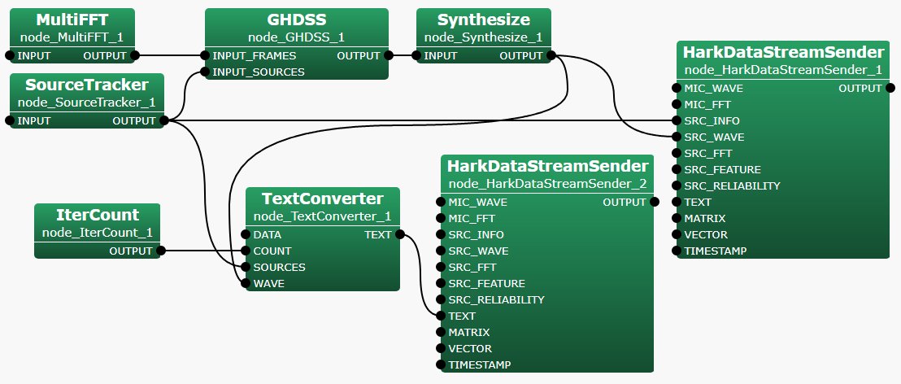
Task: Click TIMESTAMP port on node_HarkDataStreamSender_2
Action: pyautogui.click(x=441, y=365)
